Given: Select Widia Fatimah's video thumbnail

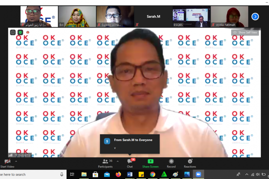Looking at the screenshot, I should [x=229, y=17].
